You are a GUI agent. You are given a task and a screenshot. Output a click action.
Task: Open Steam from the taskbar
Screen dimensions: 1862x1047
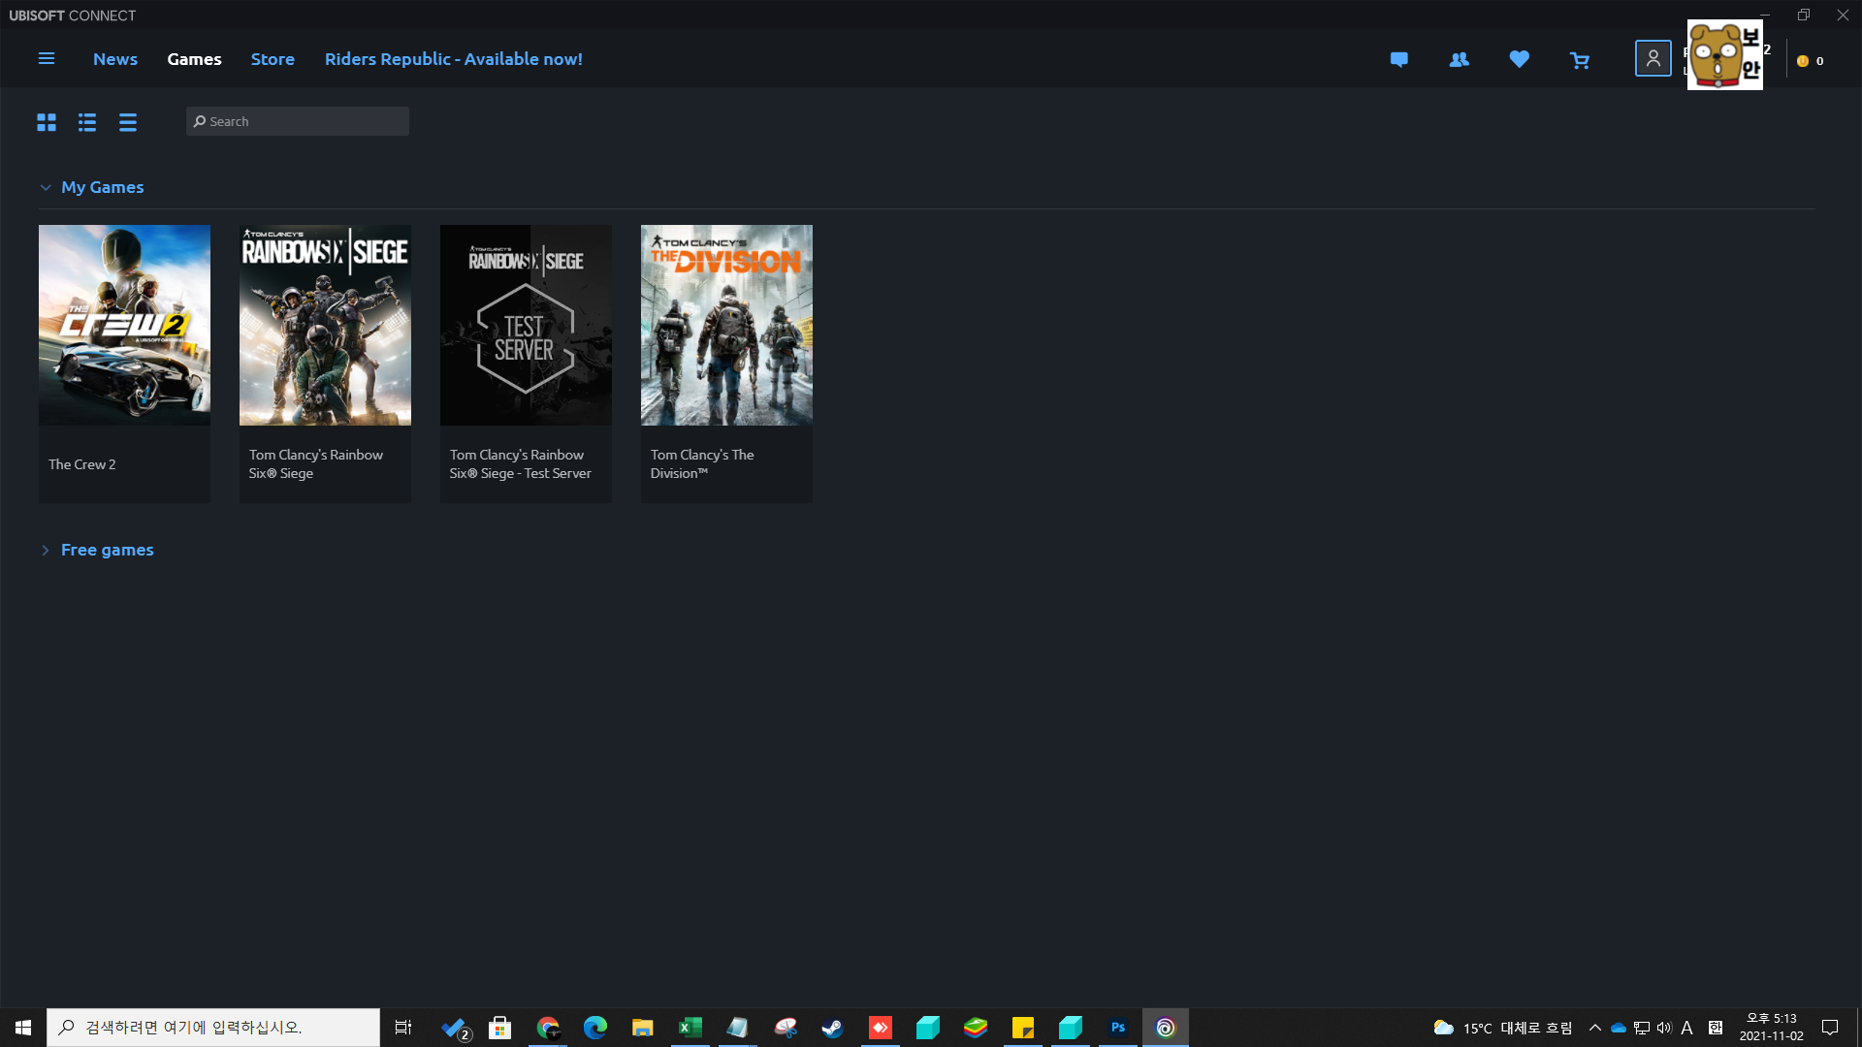(x=833, y=1028)
